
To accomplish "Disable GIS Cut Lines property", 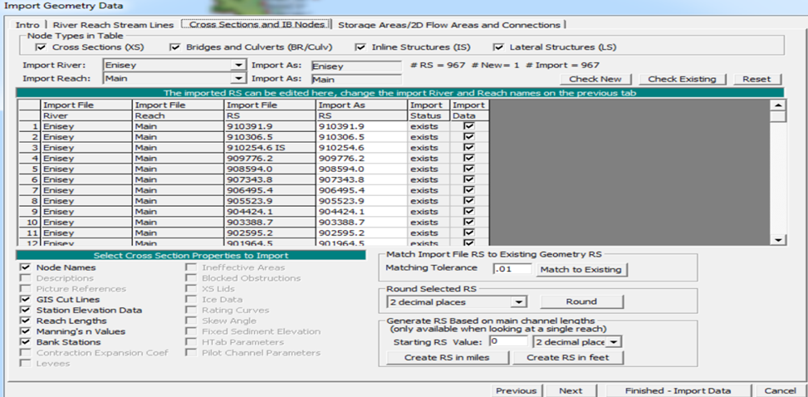I will [x=27, y=299].
